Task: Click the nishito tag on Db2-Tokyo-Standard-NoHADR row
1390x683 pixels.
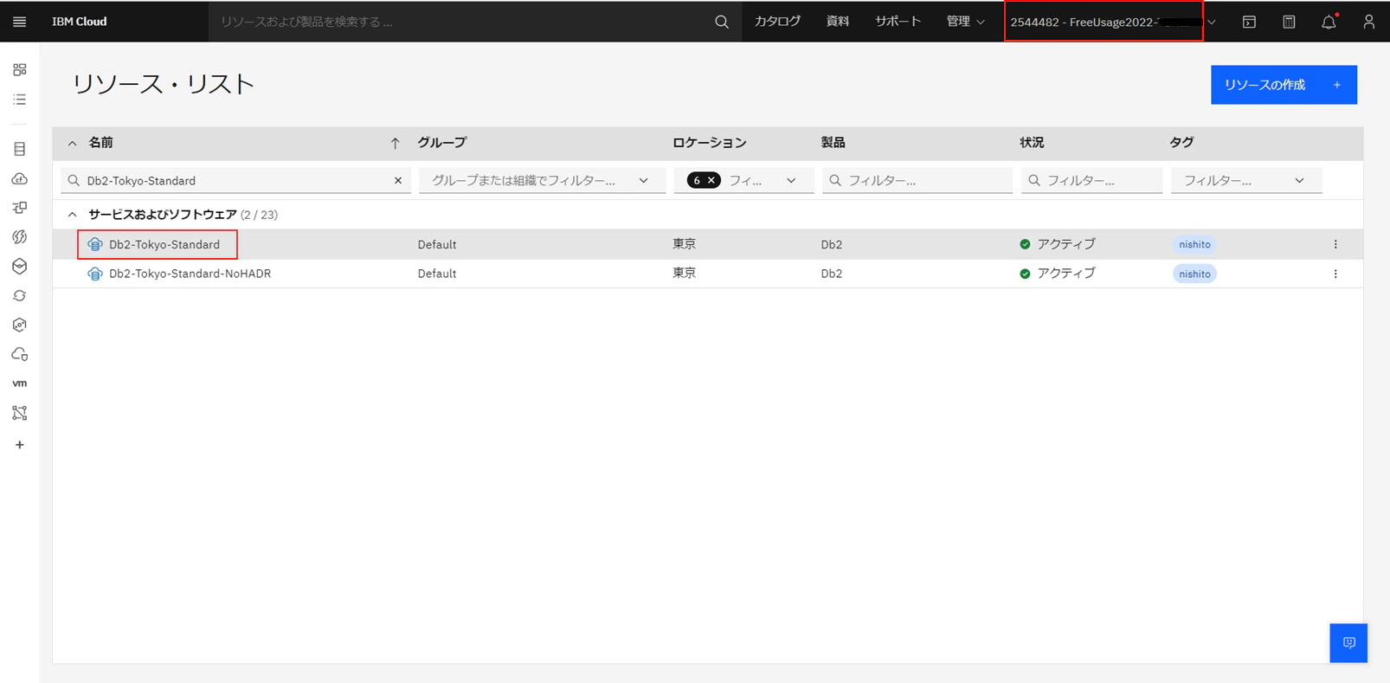Action: [1194, 274]
